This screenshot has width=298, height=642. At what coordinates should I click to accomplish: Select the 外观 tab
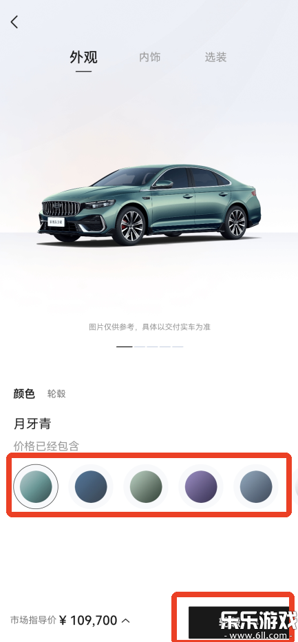[83, 57]
